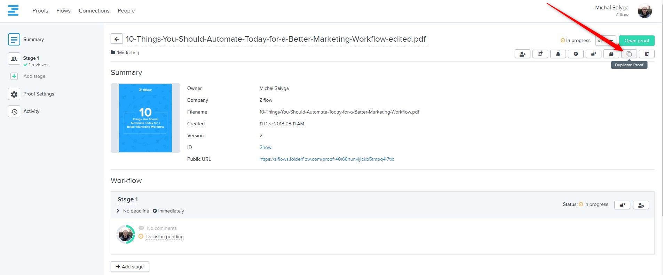Screen dimensions: 663x275
Task: Open the V2 version dropdown
Action: click(606, 41)
